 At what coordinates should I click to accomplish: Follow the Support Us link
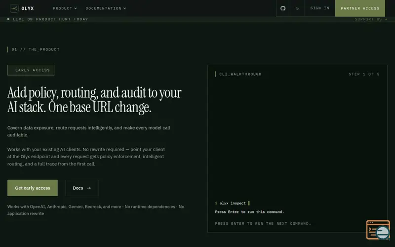(x=371, y=19)
